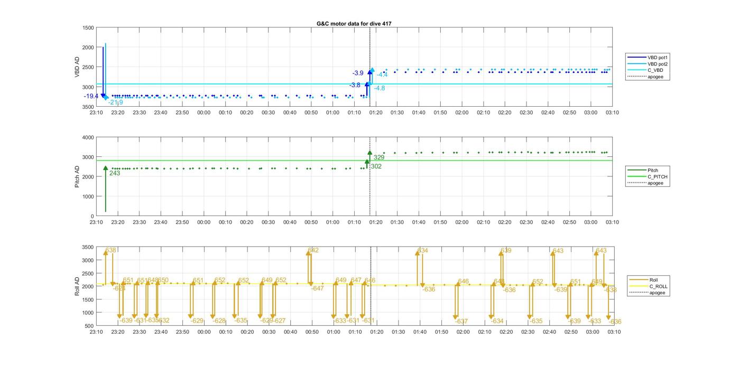The height and width of the screenshot is (366, 740).
Task: Click the '4000' tick on Pitch axis
Action: (x=88, y=138)
